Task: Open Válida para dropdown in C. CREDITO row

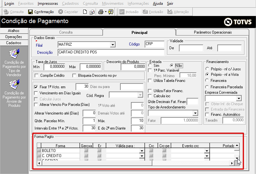Action: click(142, 156)
